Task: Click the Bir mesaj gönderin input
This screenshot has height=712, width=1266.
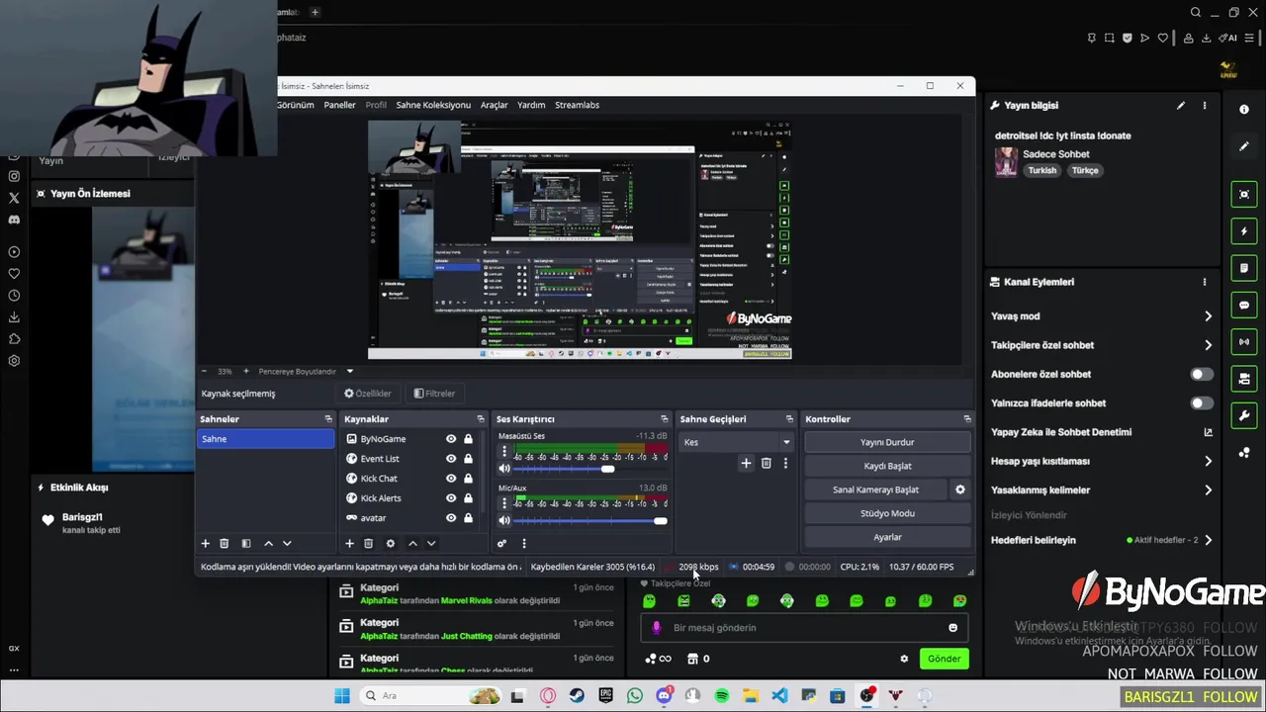Action: coord(806,628)
